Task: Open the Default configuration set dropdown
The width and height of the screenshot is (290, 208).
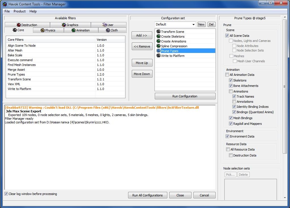Action: tap(175, 24)
